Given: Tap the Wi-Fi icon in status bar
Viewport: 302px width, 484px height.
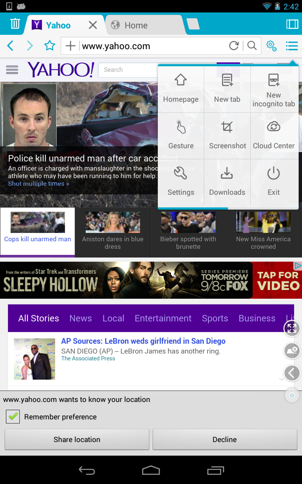Looking at the screenshot, I should [x=267, y=6].
